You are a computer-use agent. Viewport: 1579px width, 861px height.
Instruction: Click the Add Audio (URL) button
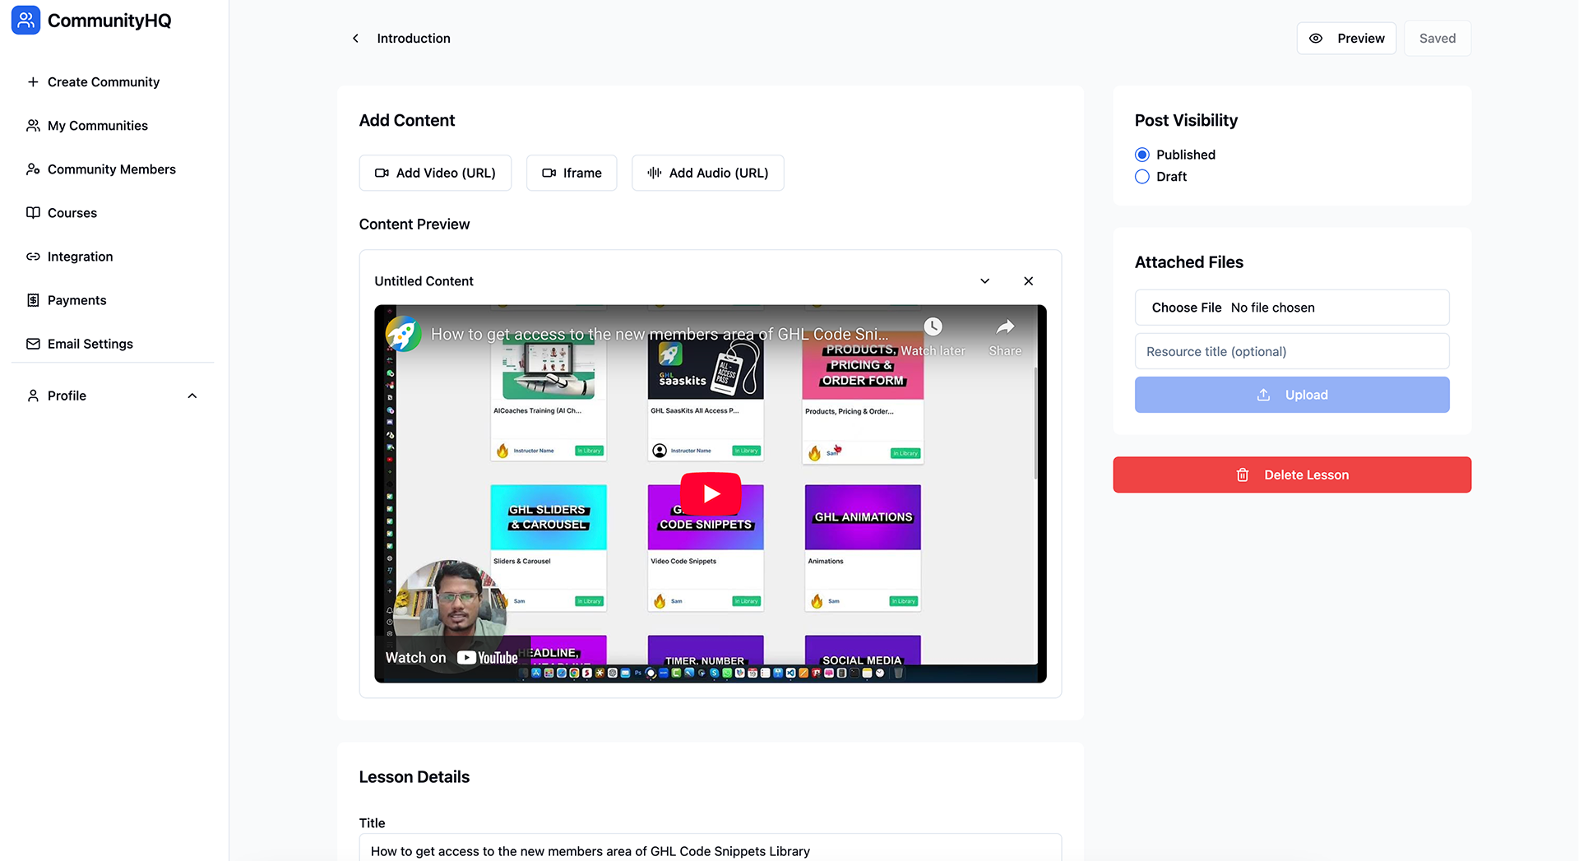coord(707,173)
